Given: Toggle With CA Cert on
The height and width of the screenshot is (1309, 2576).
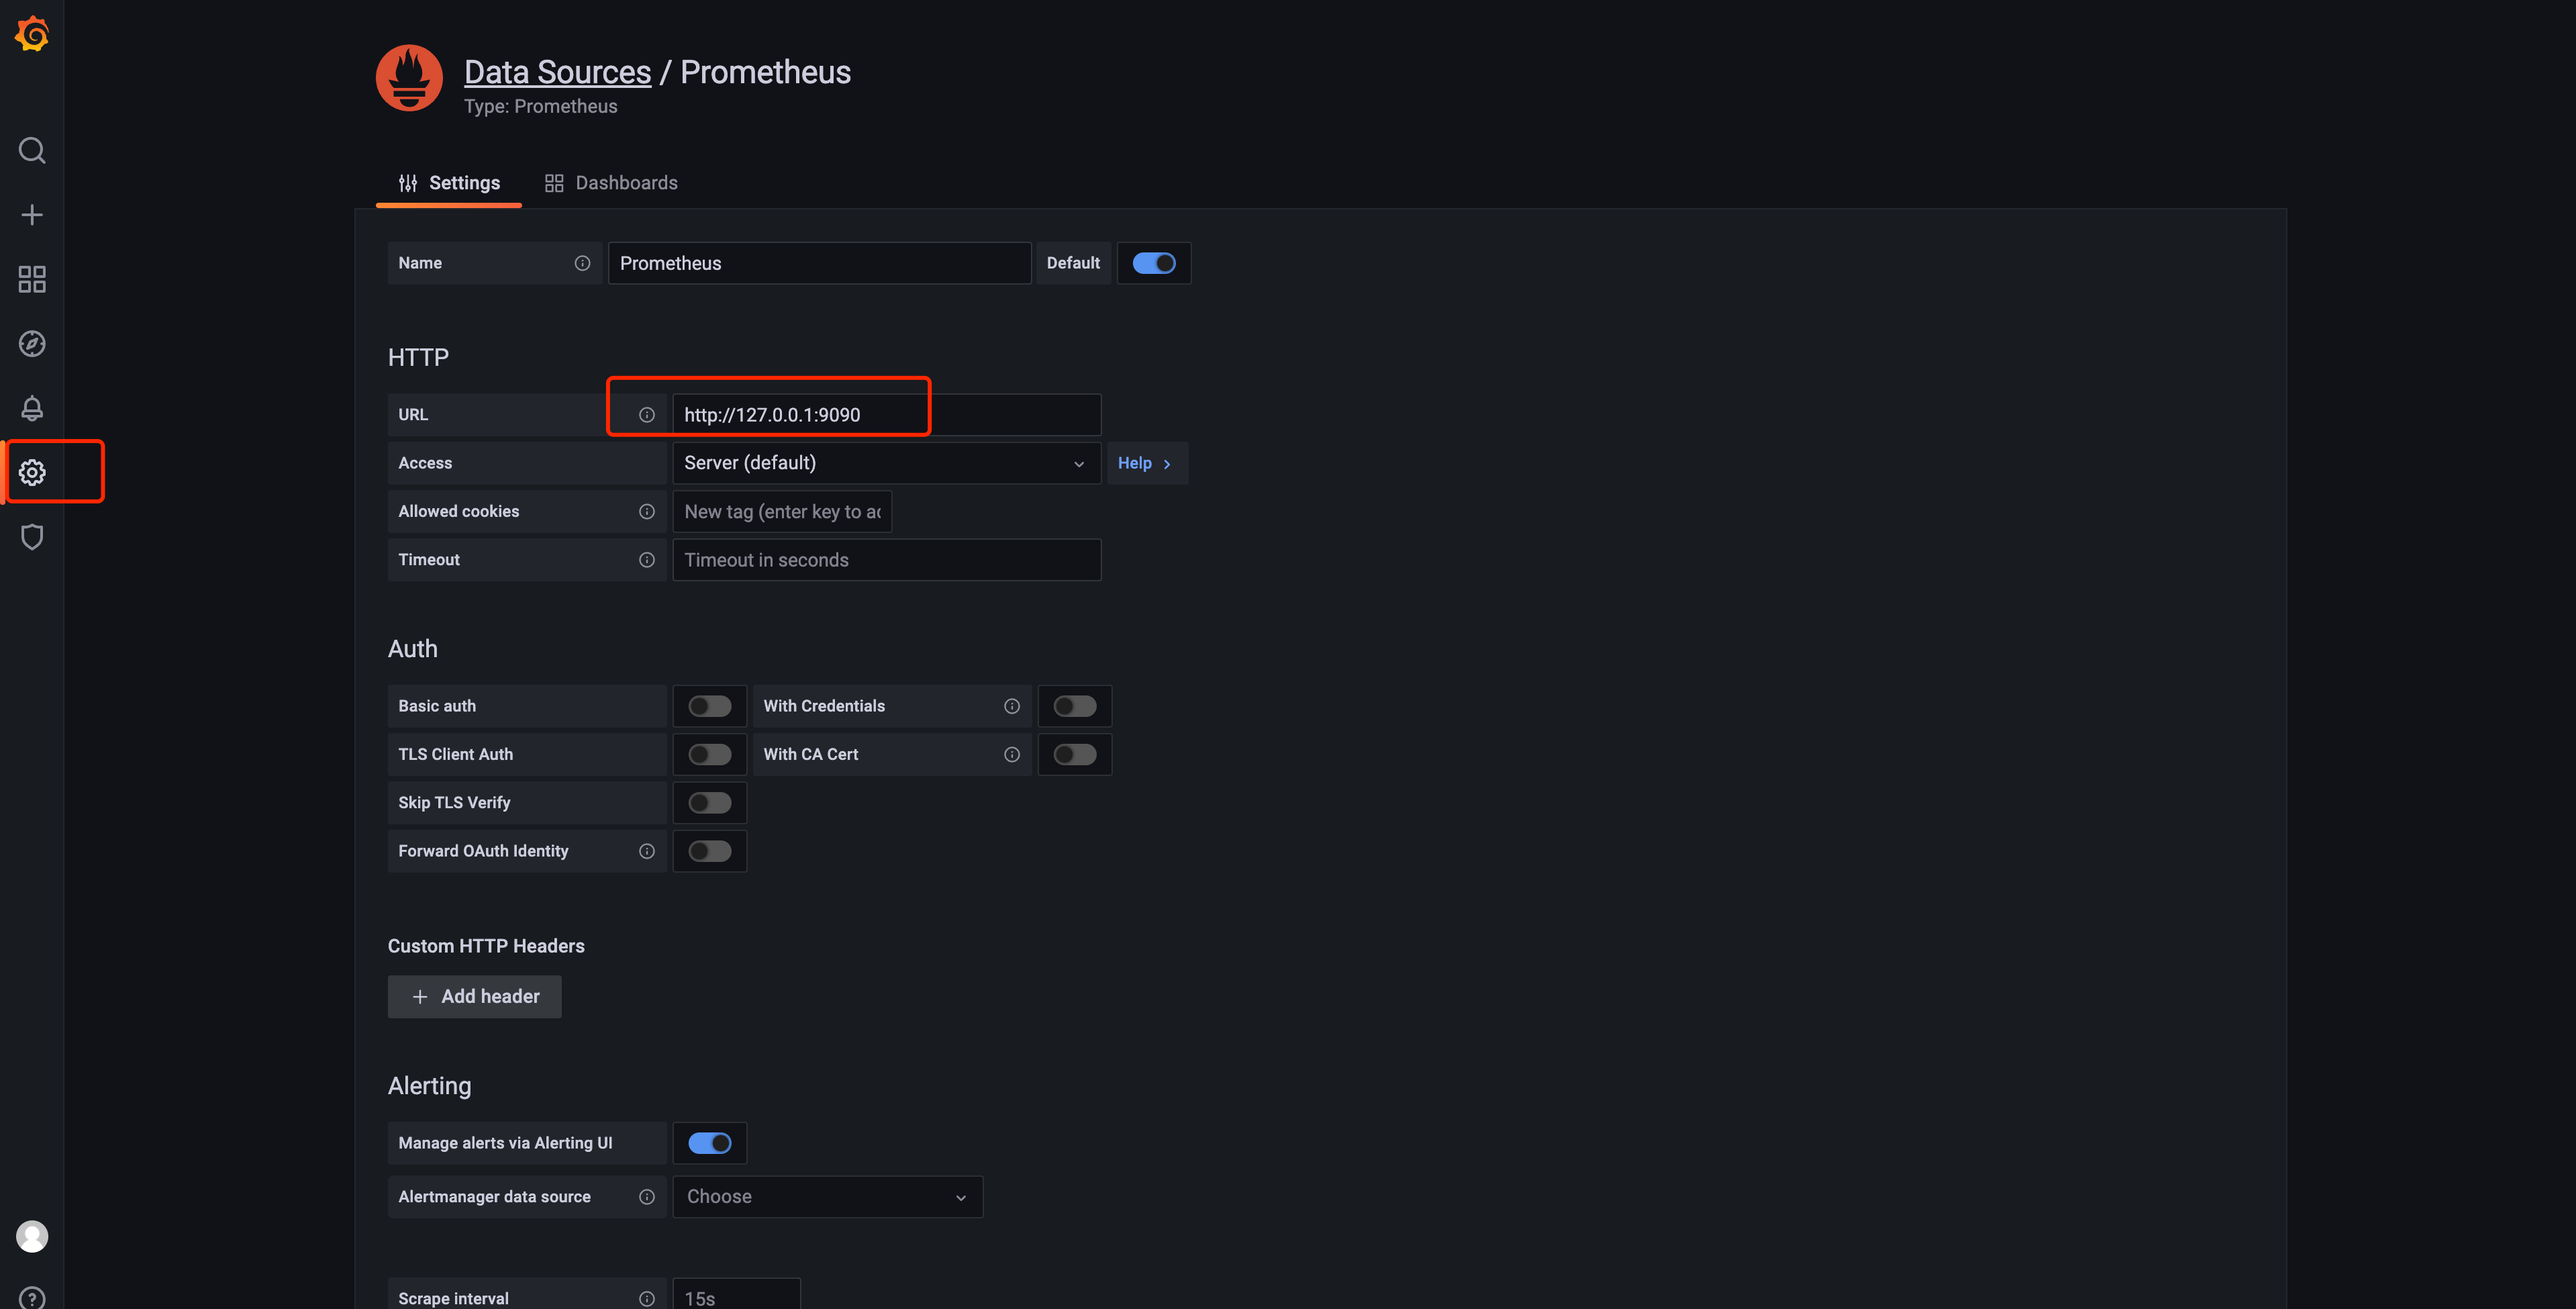Looking at the screenshot, I should pyautogui.click(x=1075, y=754).
